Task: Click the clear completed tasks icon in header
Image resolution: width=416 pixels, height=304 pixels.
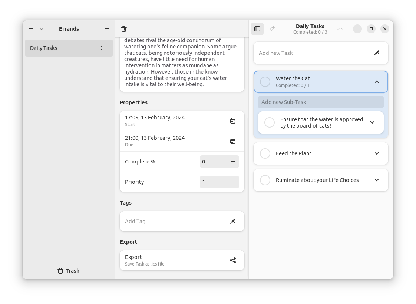Action: 272,28
